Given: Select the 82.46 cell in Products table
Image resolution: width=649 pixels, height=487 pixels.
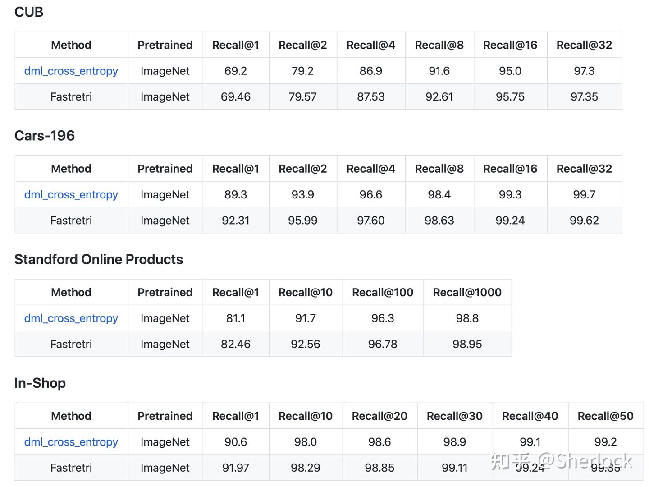Looking at the screenshot, I should click(x=235, y=344).
